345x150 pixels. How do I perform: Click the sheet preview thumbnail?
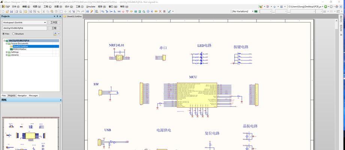(x=31, y=134)
